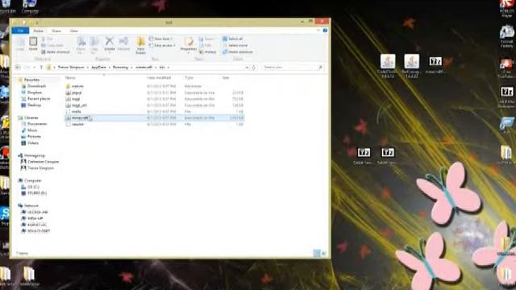The image size is (516, 290).
Task: Open the Properties ribbon icon
Action: pos(189,44)
